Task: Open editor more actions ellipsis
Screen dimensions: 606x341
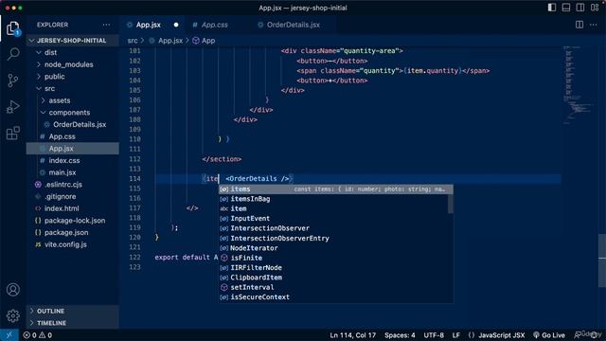Action: tap(594, 25)
